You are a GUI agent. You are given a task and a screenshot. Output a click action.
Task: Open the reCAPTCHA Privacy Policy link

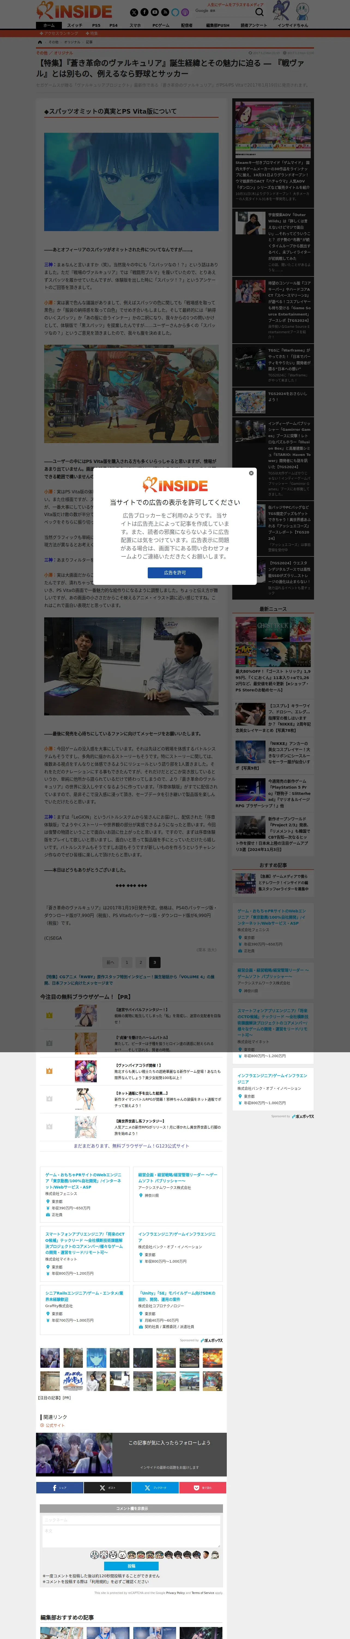[x=175, y=1593]
